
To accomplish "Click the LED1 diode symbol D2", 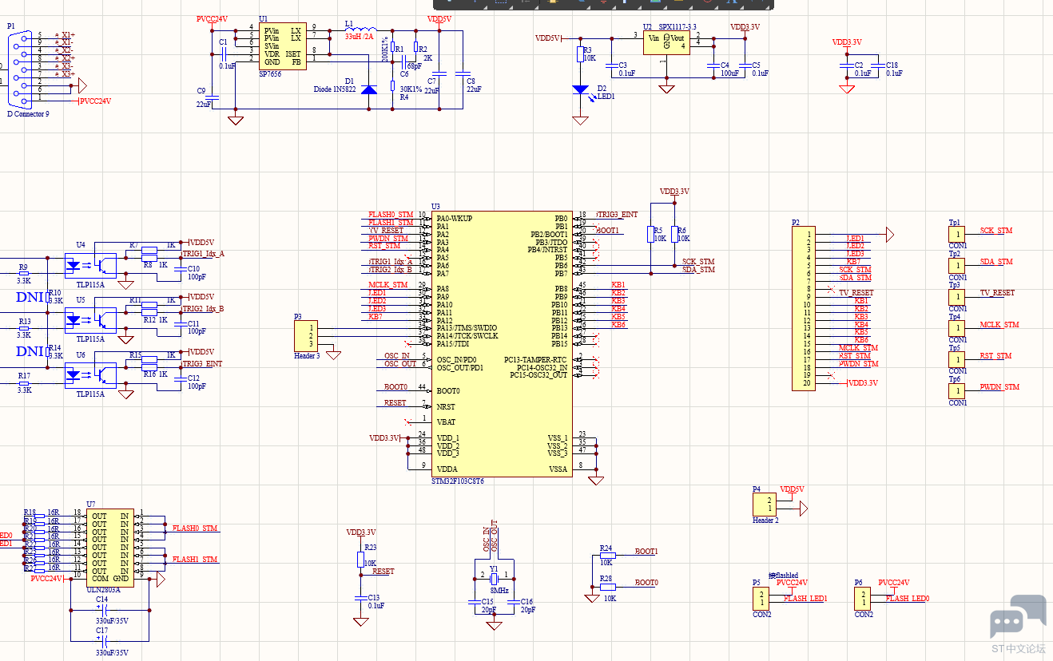I will click(581, 90).
